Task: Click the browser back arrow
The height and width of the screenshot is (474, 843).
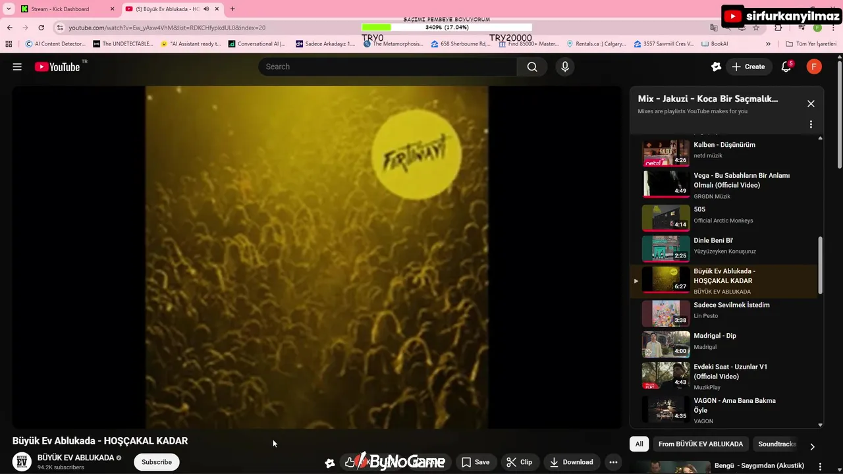Action: 9,28
